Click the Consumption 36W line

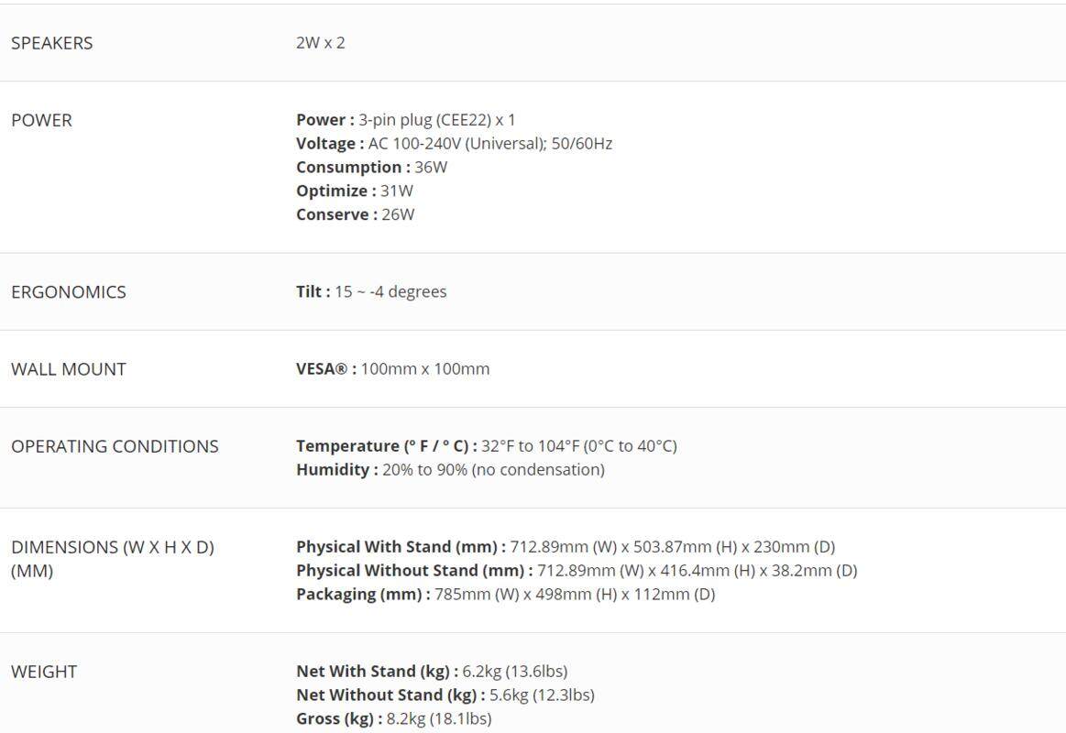[x=371, y=168]
